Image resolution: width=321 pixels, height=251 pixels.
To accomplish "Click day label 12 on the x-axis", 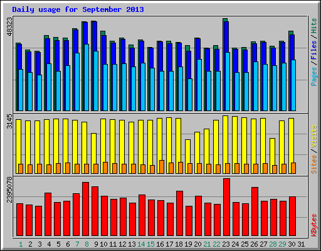I will [x=122, y=244].
